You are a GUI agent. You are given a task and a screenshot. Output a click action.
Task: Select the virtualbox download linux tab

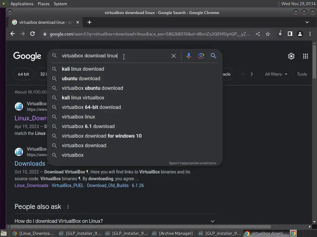(46, 22)
